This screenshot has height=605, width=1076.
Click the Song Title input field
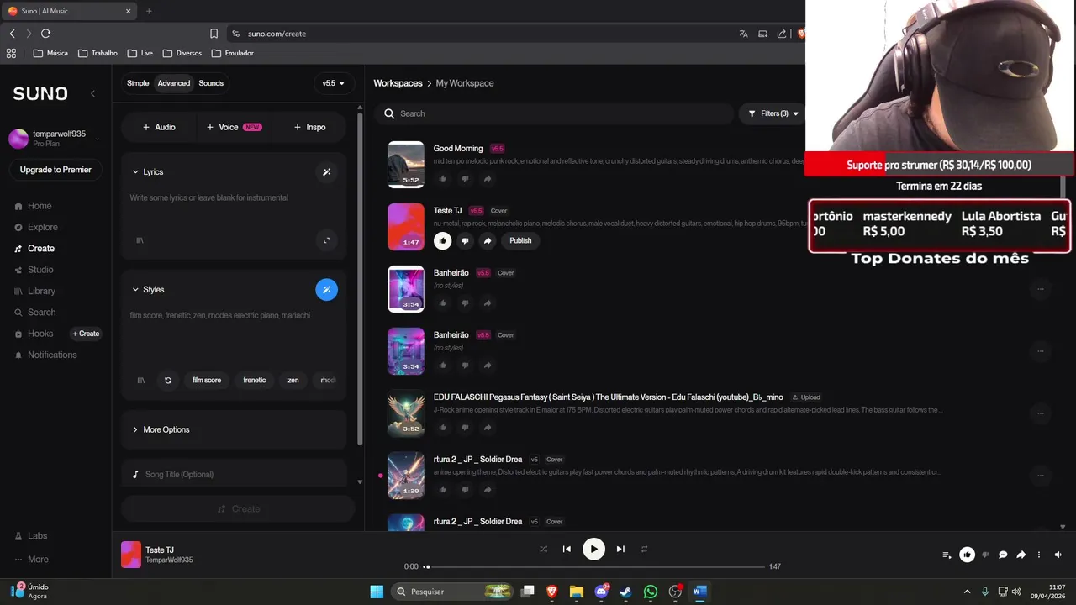tap(234, 474)
